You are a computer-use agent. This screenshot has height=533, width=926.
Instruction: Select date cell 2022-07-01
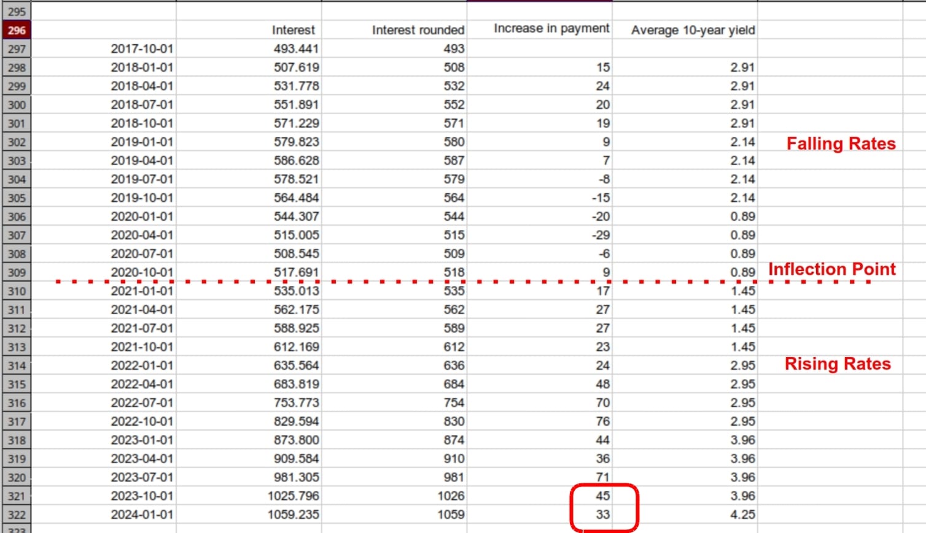104,403
